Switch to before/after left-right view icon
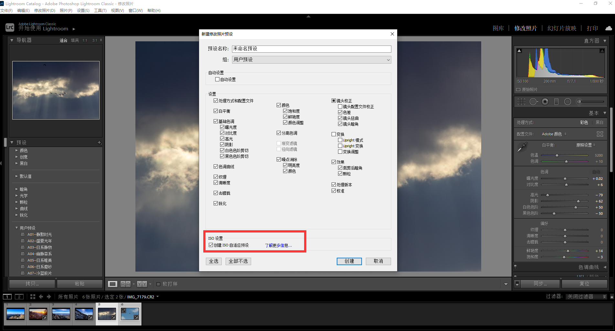The image size is (615, 331). (x=125, y=284)
